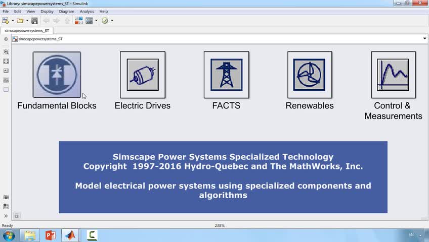
Task: Click the Fundamental Blocks label
Action: click(57, 106)
